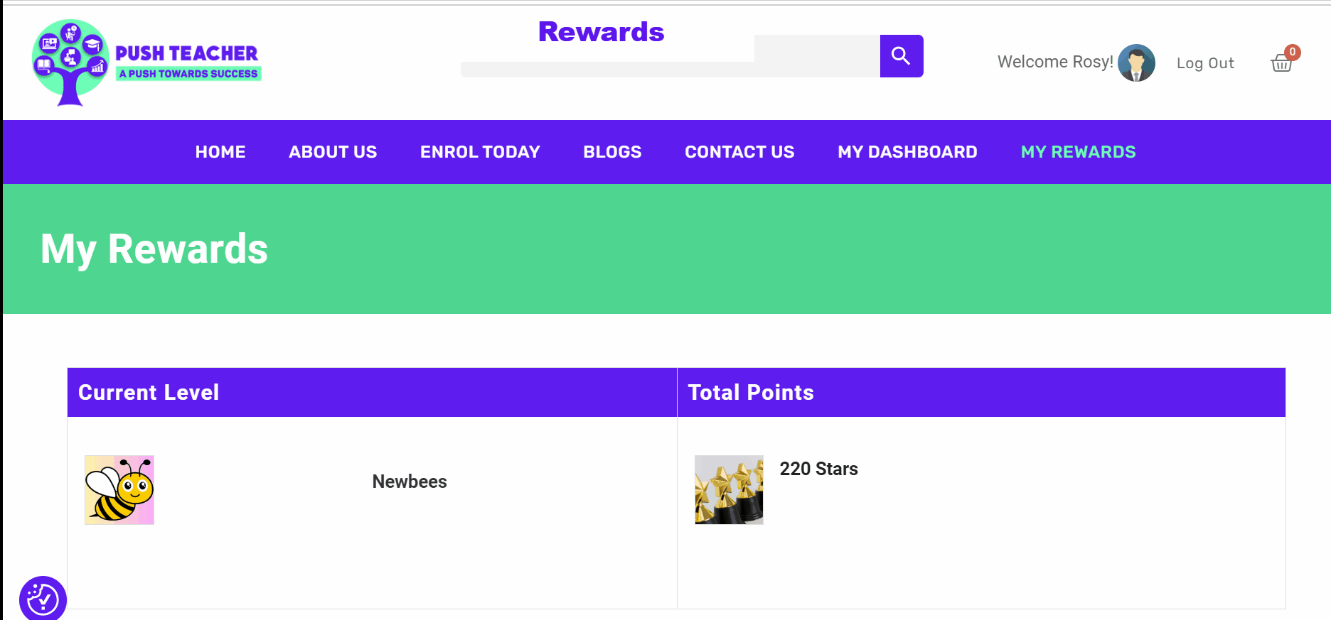Click the cart item count badge

point(1293,52)
